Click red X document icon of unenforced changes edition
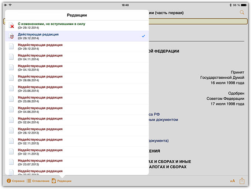251x189 pixels. click(x=11, y=25)
